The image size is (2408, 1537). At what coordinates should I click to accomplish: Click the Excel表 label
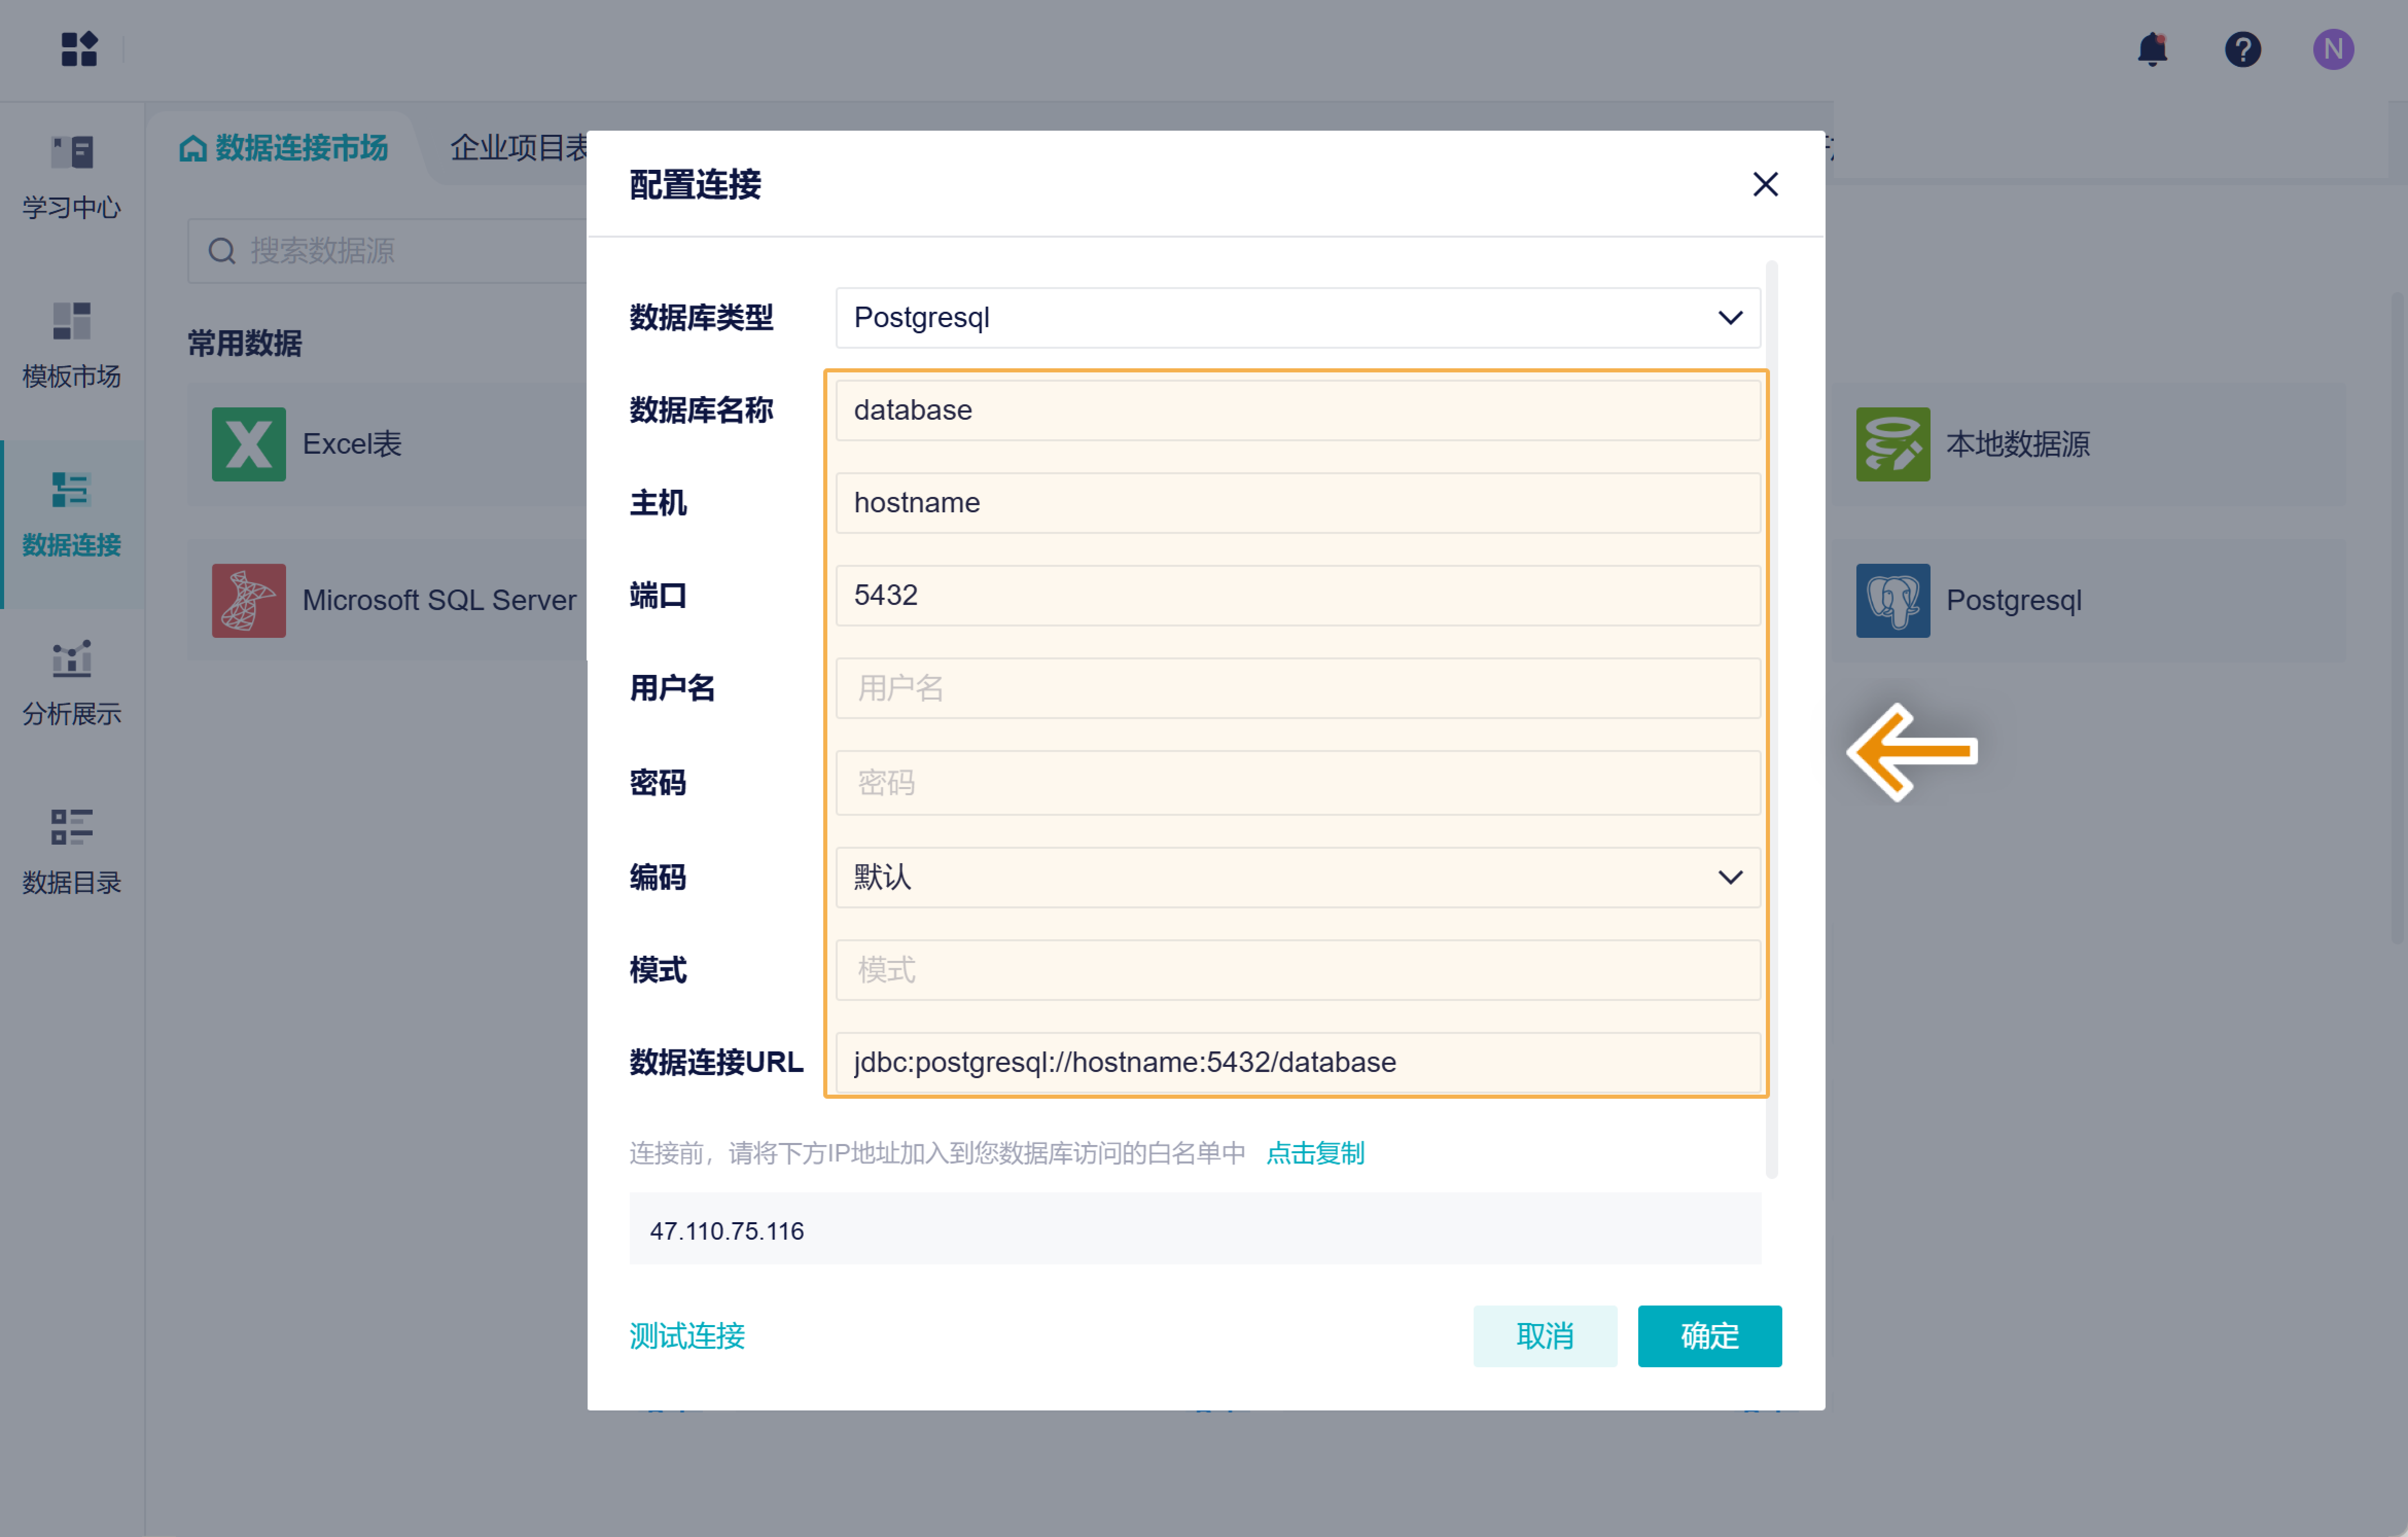pyautogui.click(x=352, y=444)
